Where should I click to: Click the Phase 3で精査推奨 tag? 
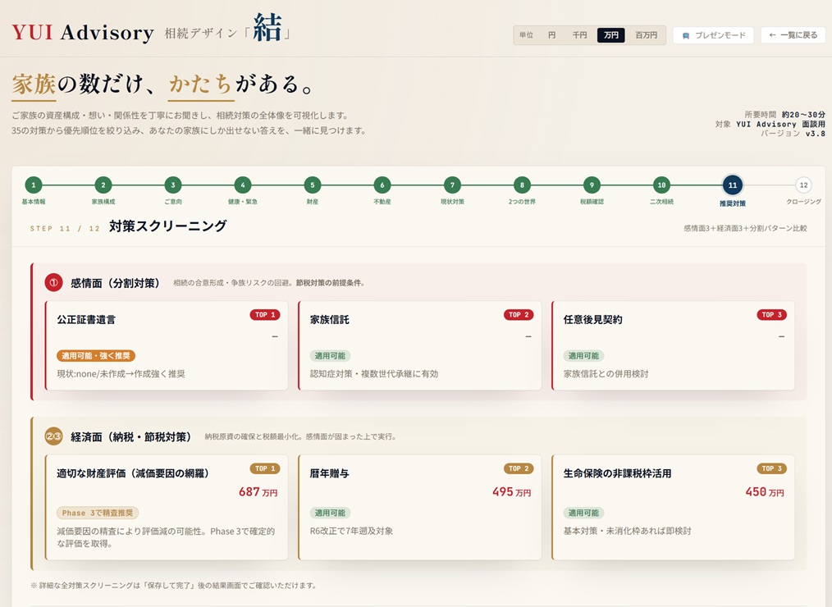tap(98, 513)
